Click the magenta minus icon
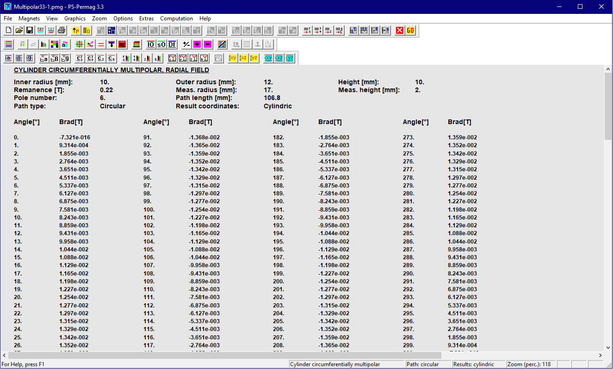This screenshot has width=613, height=369. coord(208,44)
